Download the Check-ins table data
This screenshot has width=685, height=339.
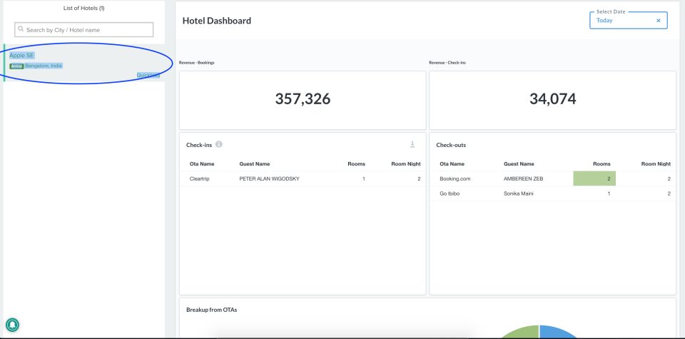[412, 144]
